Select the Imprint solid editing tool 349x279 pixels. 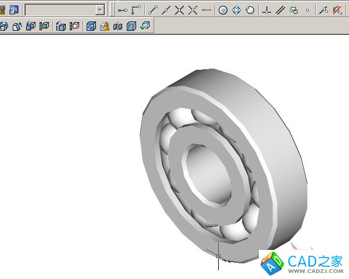tap(91, 26)
